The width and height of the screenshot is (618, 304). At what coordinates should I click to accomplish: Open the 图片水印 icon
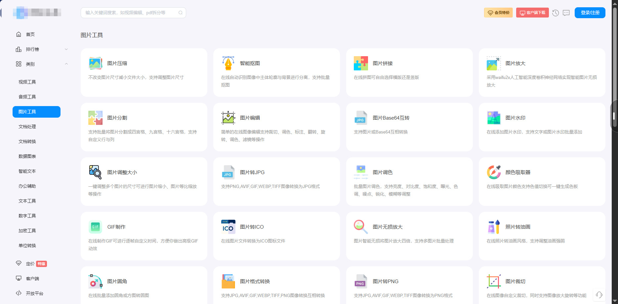(494, 118)
